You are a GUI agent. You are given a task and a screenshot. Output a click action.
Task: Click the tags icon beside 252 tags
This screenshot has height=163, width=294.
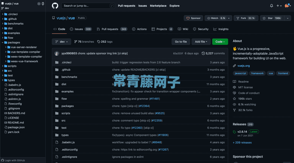99,42
